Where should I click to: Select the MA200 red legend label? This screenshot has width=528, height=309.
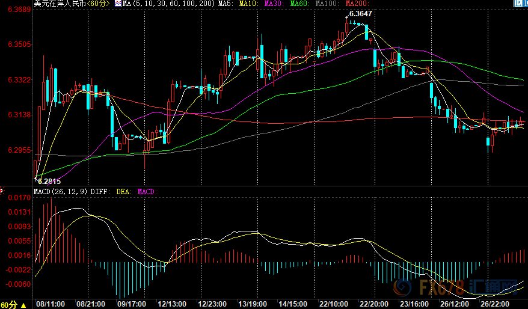tap(356, 4)
